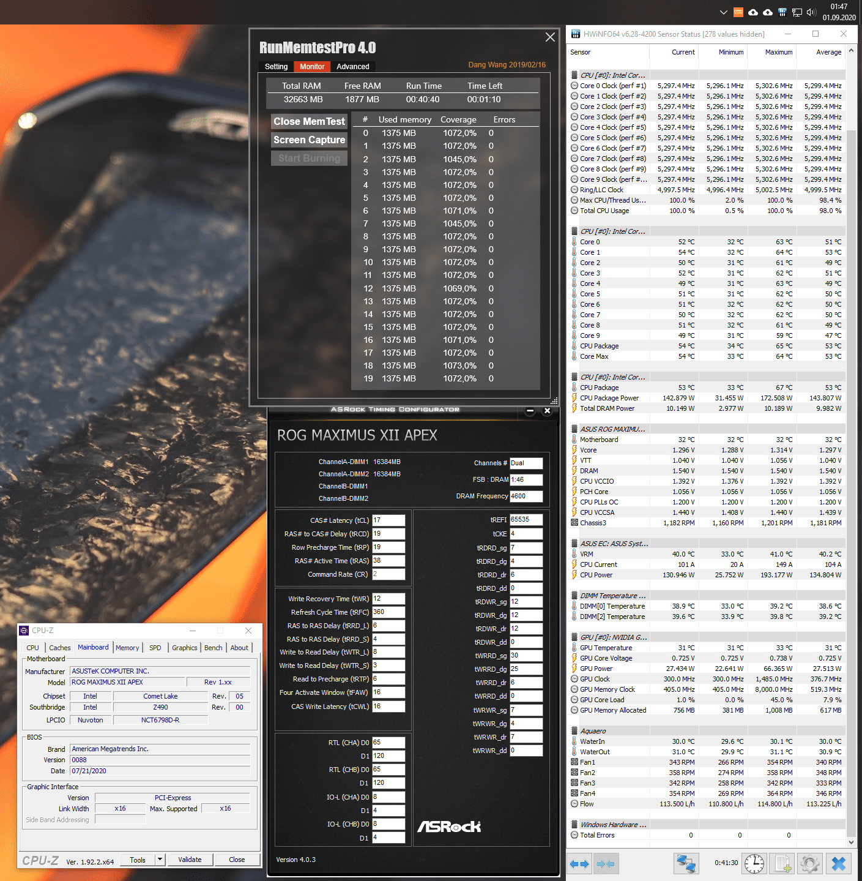Viewport: 862px width, 881px height.
Task: Select Bench tab in CPU-Z
Action: coord(214,648)
